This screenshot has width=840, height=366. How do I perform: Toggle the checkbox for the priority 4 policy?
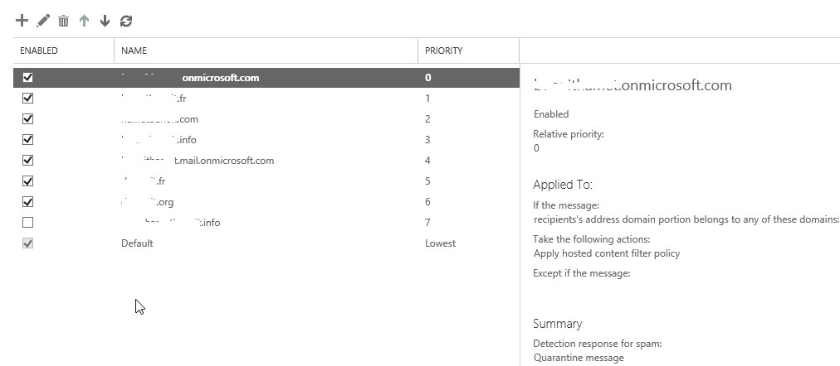pos(28,160)
